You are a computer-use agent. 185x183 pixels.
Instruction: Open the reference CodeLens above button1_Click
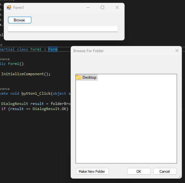click(5, 89)
